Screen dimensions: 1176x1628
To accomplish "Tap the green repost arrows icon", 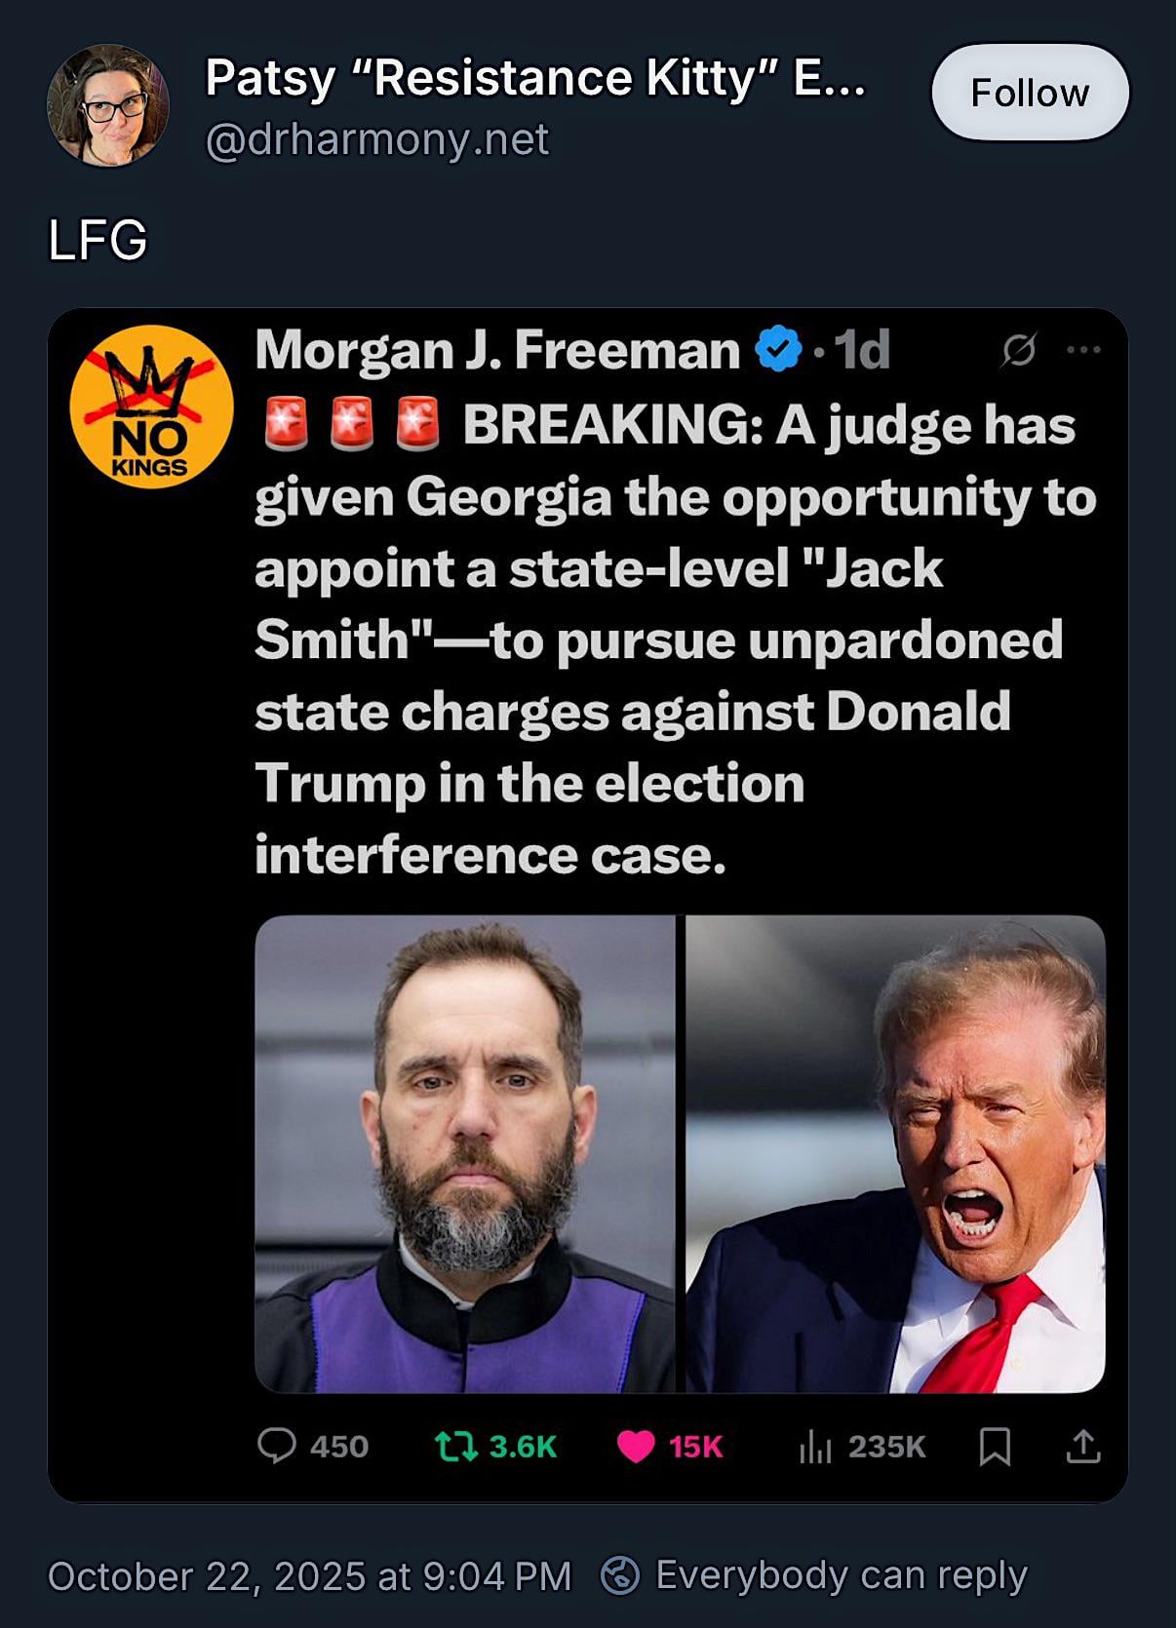I will (x=455, y=1446).
